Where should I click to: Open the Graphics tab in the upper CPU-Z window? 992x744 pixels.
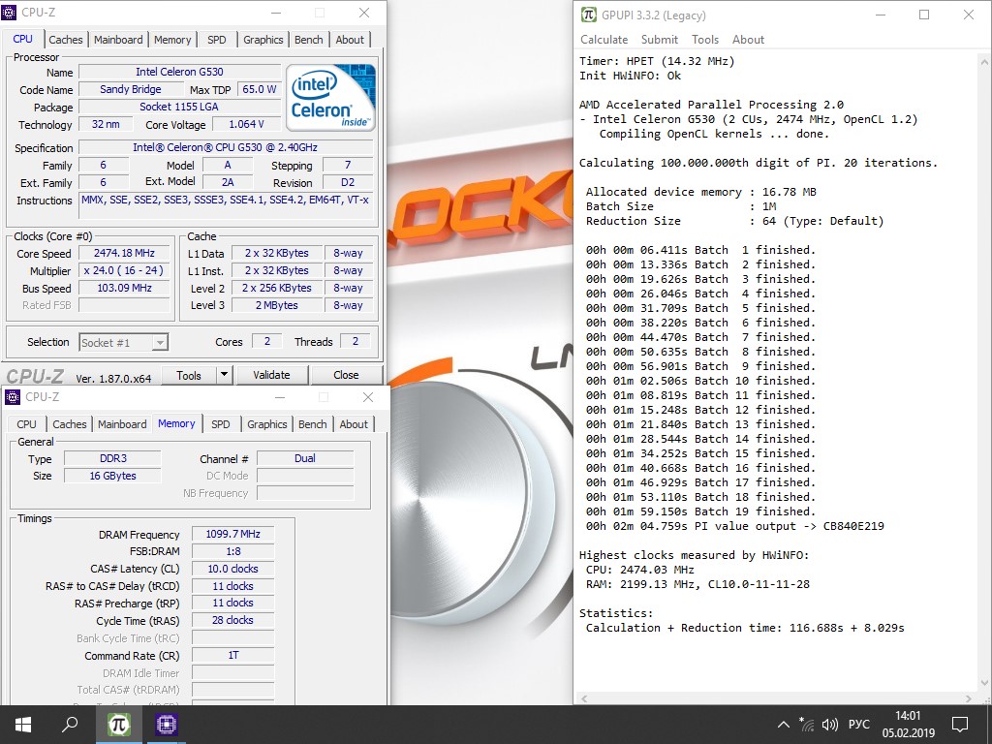(263, 40)
